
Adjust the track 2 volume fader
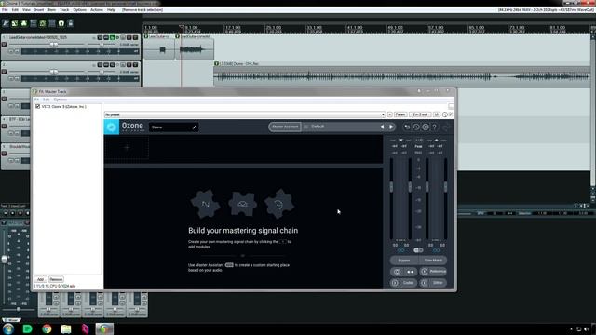tap(54, 72)
